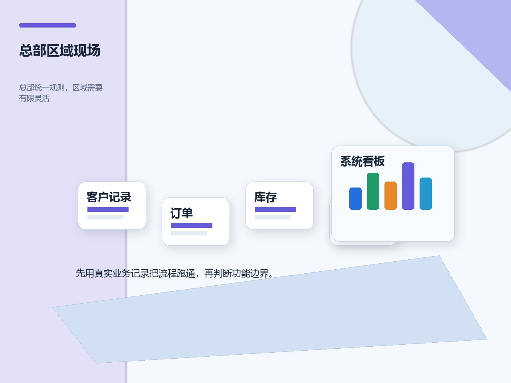Click the tall purple bar in 系统看板 chart
The height and width of the screenshot is (383, 511).
tap(408, 186)
